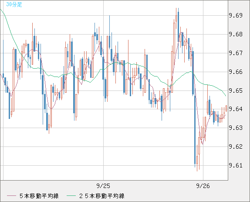The width and height of the screenshot is (250, 202).
Task: Click the 9.65 price axis label
Action: (236, 91)
